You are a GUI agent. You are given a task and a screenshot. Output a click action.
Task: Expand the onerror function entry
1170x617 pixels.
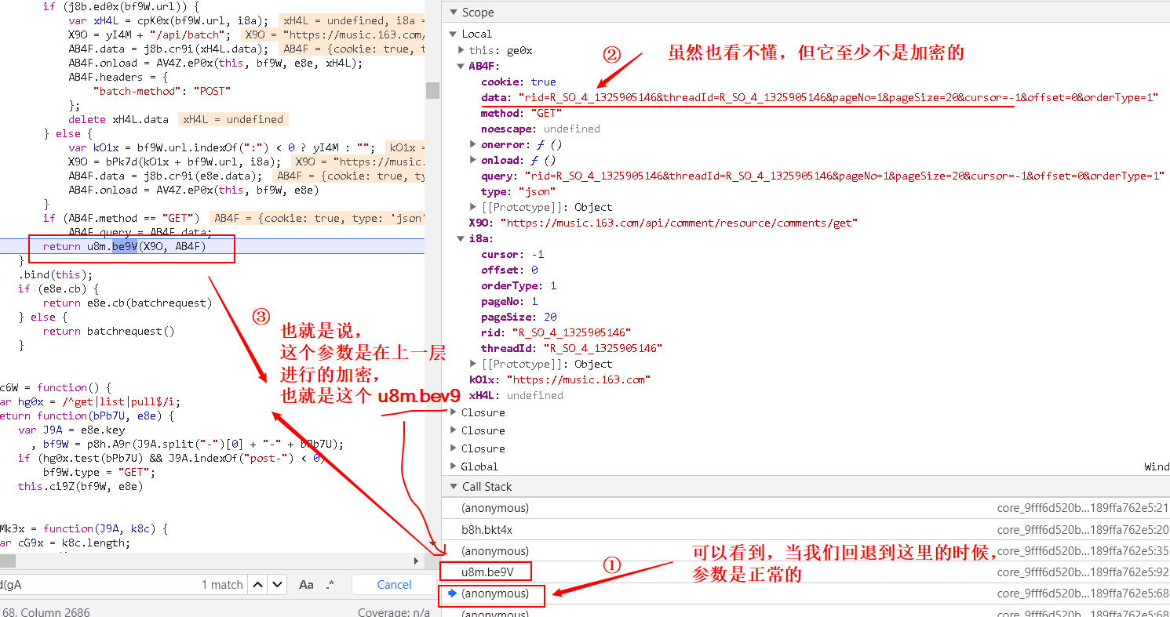coord(473,144)
